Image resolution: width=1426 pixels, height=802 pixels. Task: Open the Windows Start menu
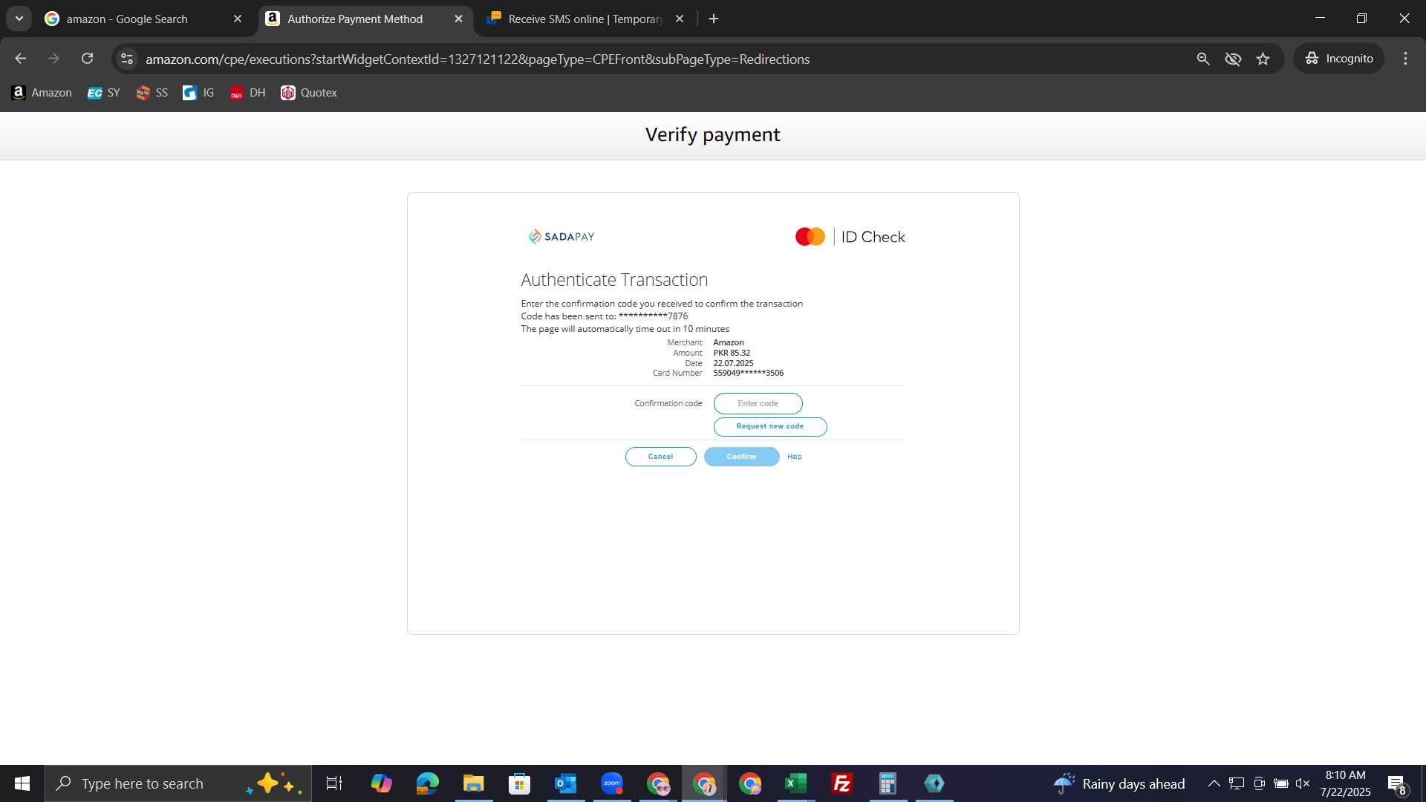(x=22, y=783)
